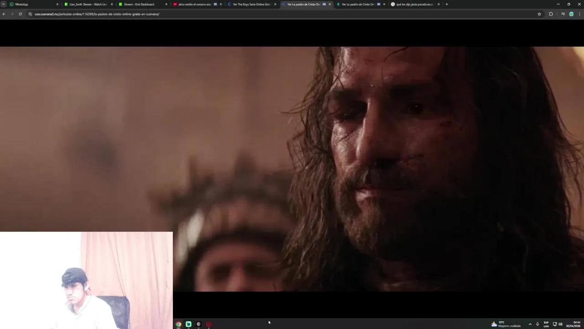The width and height of the screenshot is (584, 329).
Task: Close the Lian_Sorth Stream tab
Action: tap(112, 4)
